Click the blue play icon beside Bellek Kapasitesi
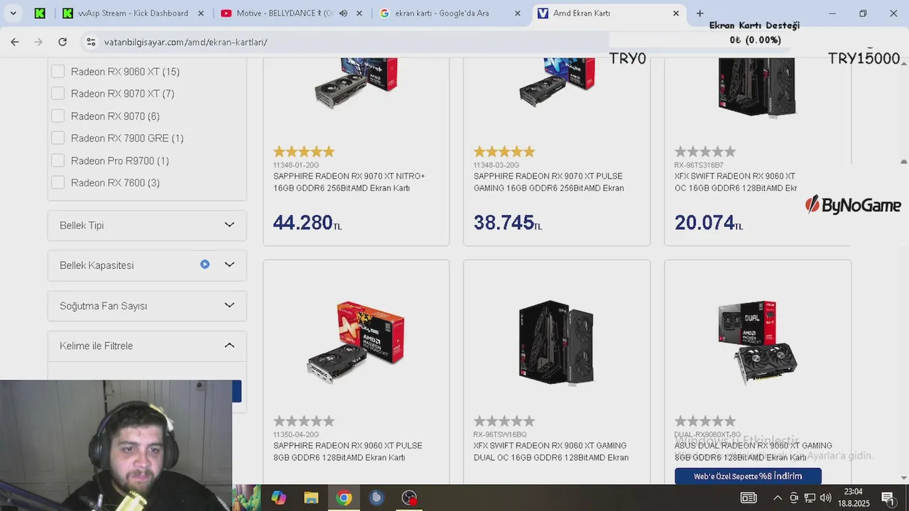 205,264
